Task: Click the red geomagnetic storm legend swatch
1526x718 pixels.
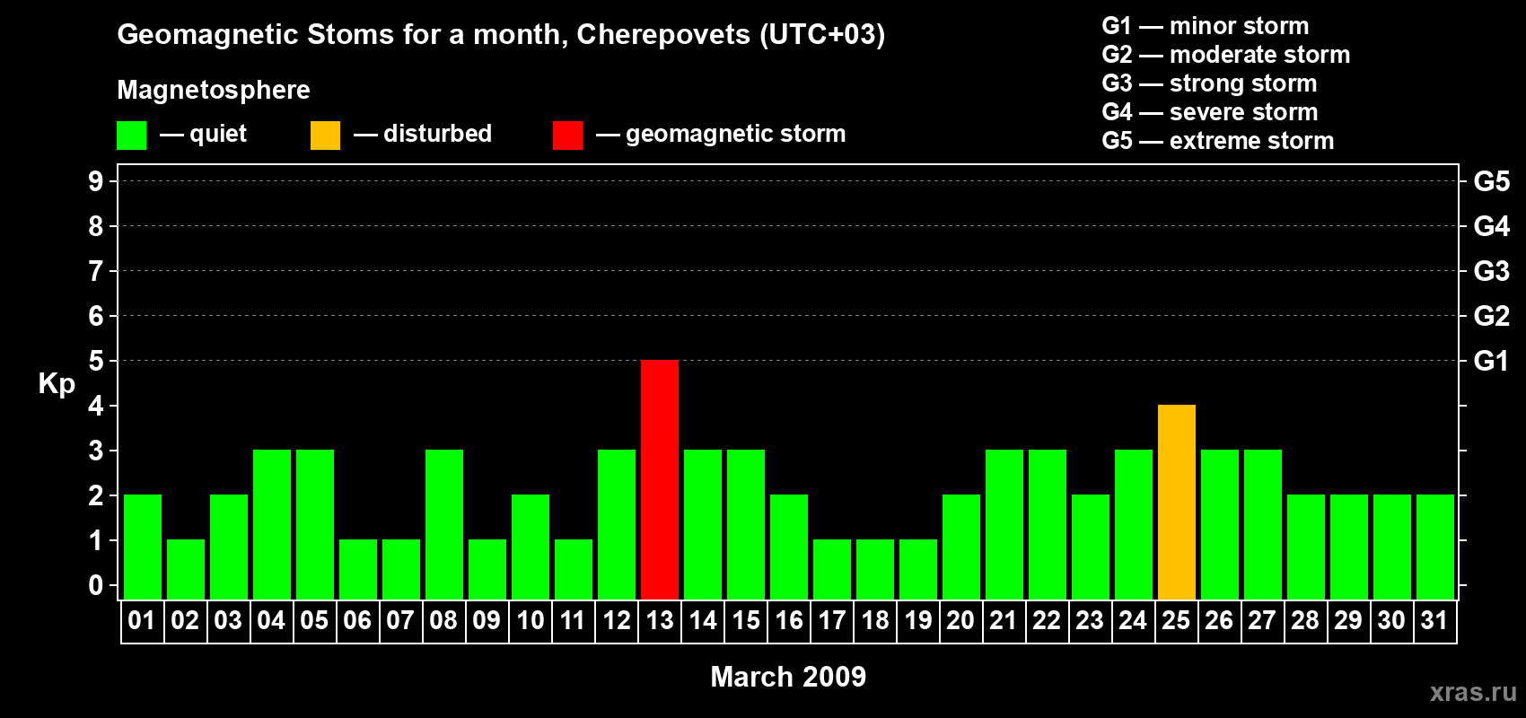Action: click(x=567, y=136)
